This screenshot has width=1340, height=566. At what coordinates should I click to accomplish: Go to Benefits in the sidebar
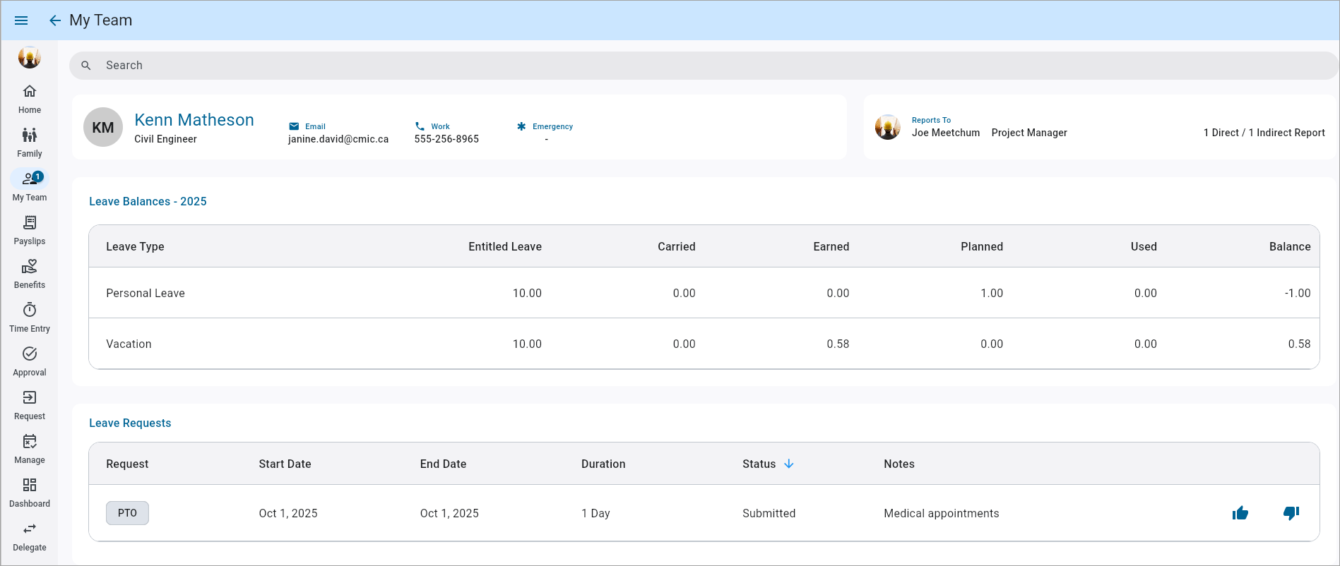pos(30,274)
